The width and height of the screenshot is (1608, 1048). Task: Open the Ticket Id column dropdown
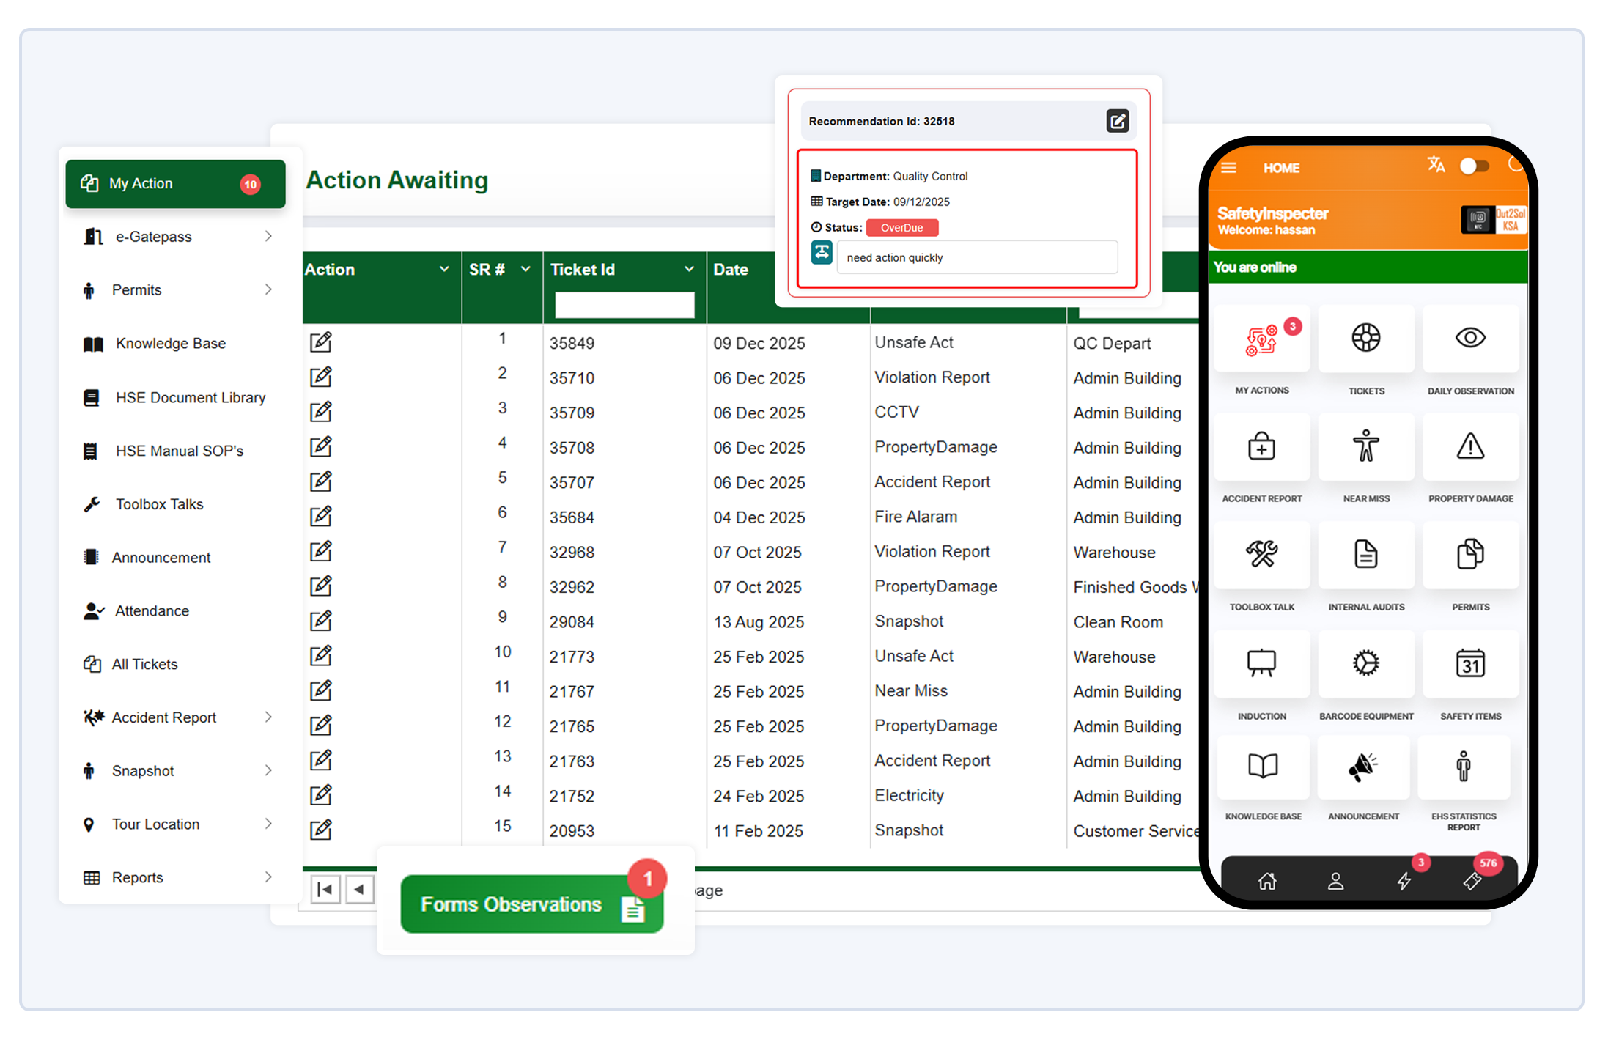[x=689, y=269]
